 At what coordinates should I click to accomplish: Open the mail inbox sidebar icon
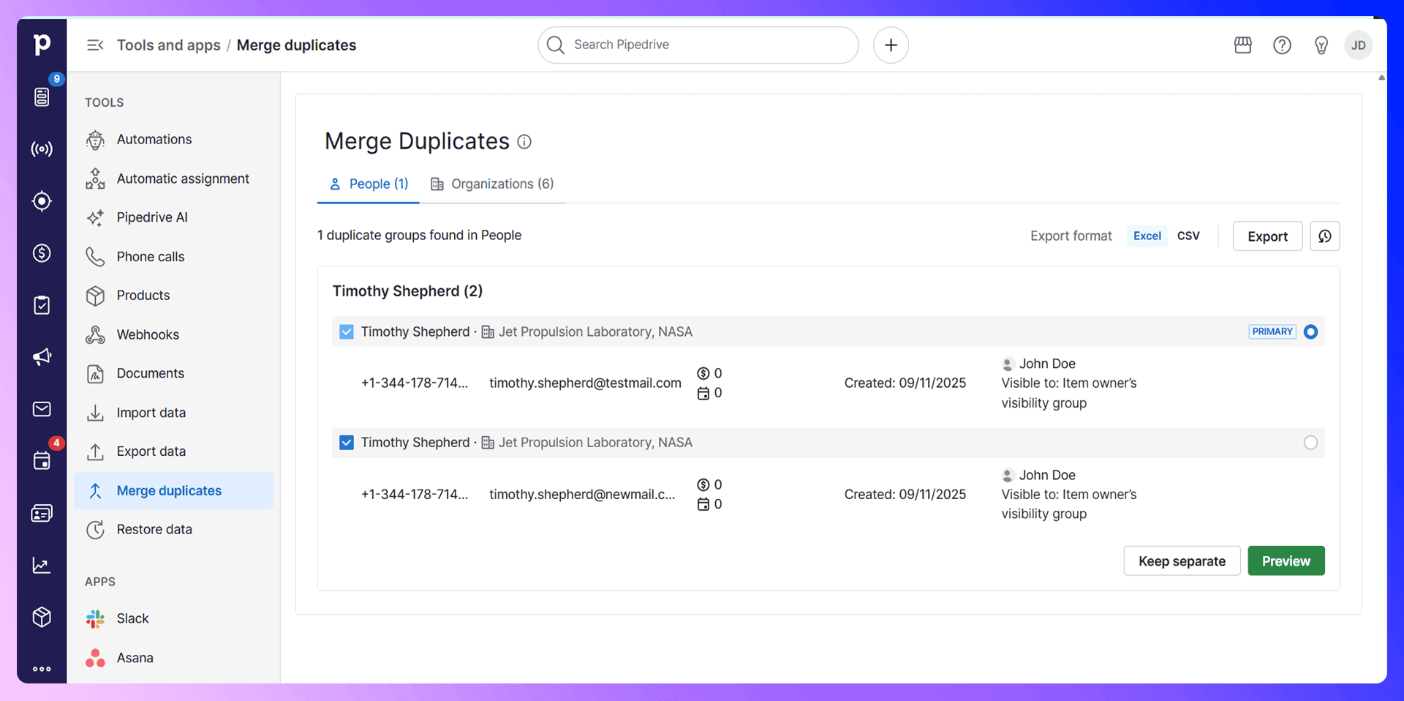point(42,409)
